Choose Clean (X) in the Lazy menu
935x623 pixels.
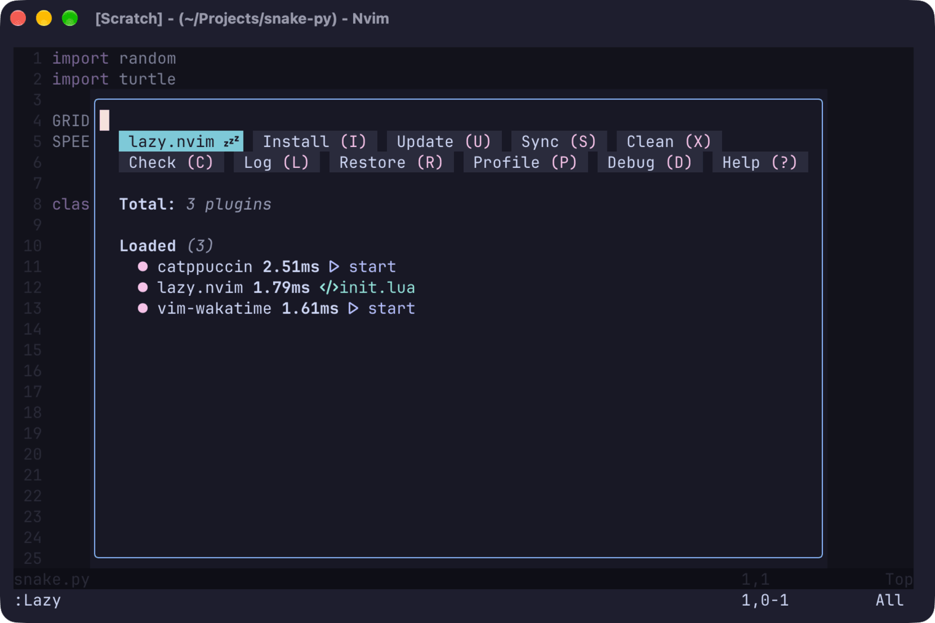point(669,141)
